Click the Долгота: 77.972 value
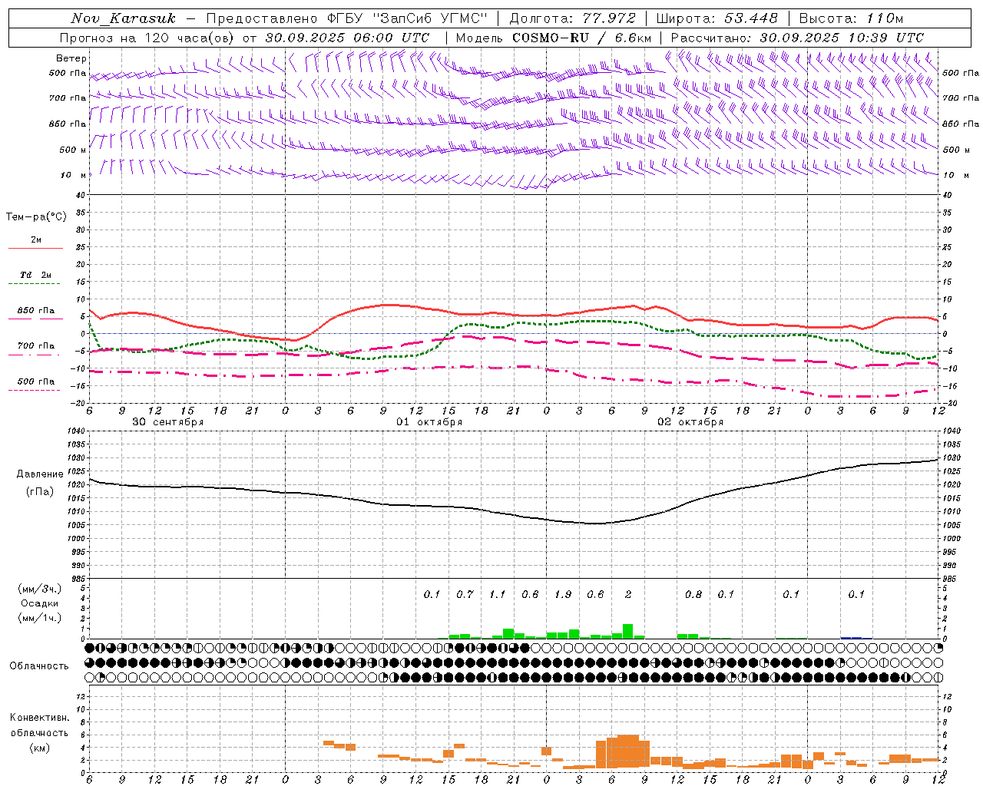This screenshot has height=786, width=983. [x=573, y=18]
